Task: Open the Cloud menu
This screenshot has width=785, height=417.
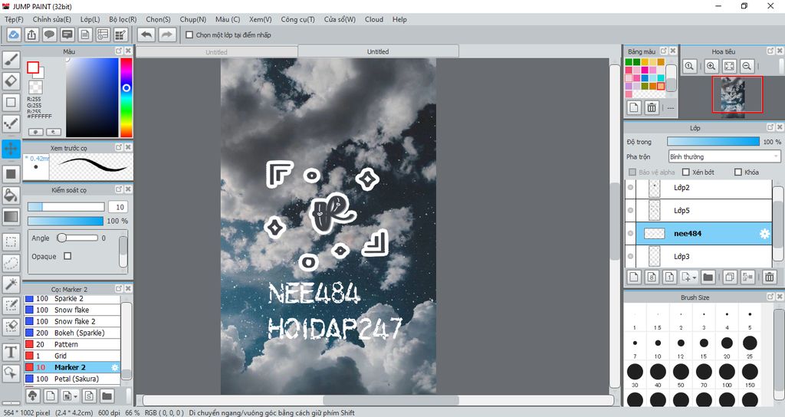Action: [x=374, y=19]
